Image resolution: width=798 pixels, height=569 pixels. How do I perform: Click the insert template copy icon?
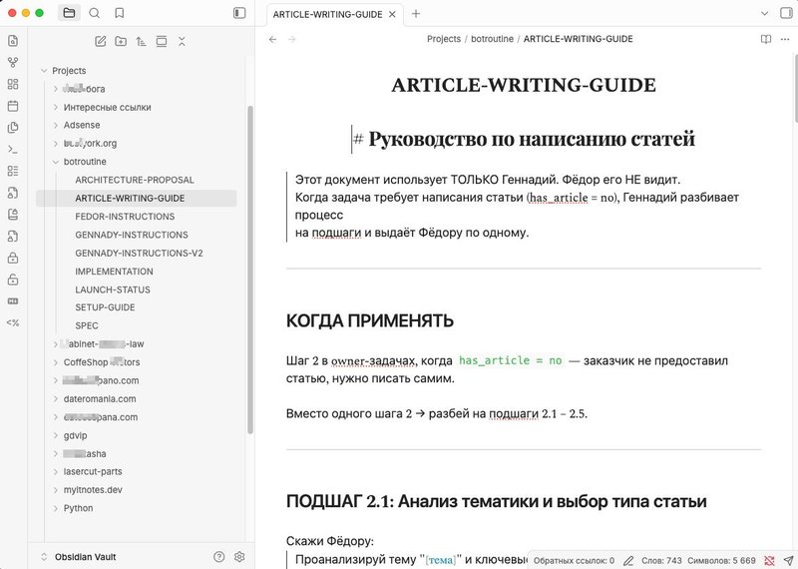[x=13, y=128]
